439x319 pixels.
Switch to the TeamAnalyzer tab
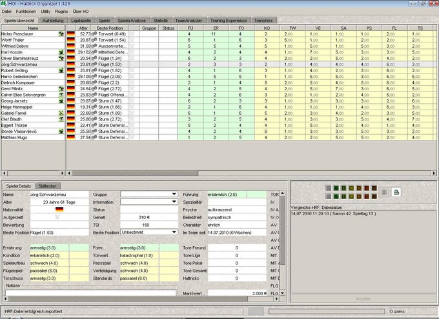(x=189, y=21)
